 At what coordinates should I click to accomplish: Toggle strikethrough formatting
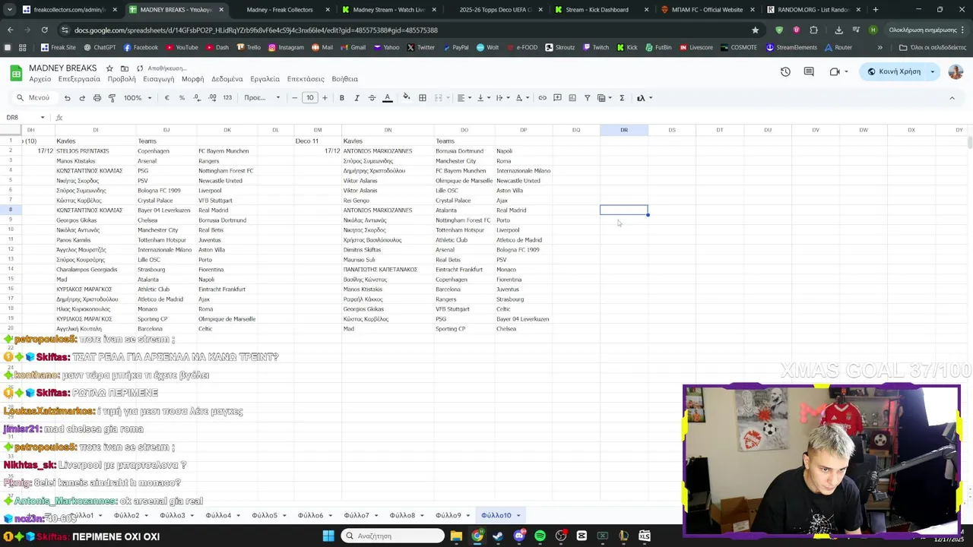click(372, 98)
